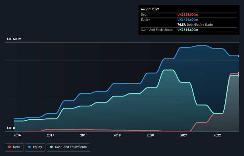Click the Aug 31 2022 tooltip date

point(150,9)
